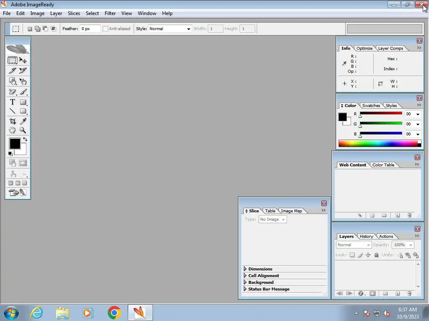Viewport: 429px width, 321px height.
Task: Switch to the Layer Comps tab
Action: coord(390,48)
